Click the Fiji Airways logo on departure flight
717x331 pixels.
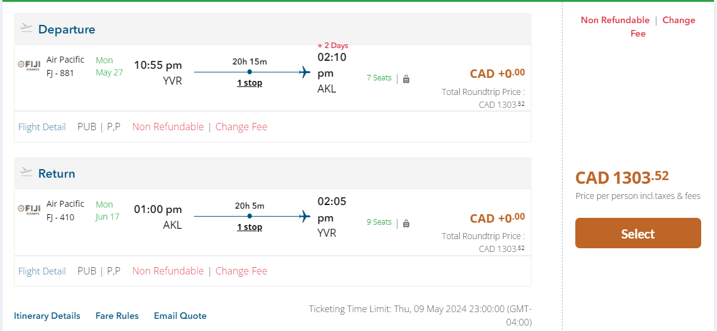(x=29, y=64)
